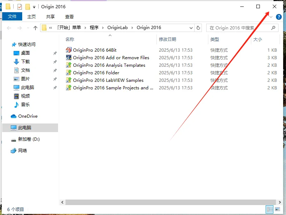Click the scrollbar right arrow
The image size is (286, 215).
tap(280, 202)
